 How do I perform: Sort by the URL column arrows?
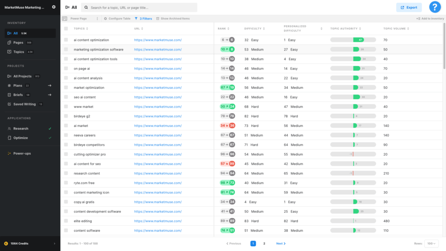tap(142, 28)
